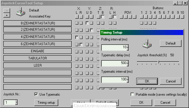The image size is (189, 108).
Task: Toggle Button 1 checkbox in the header row
Action: click(142, 17)
